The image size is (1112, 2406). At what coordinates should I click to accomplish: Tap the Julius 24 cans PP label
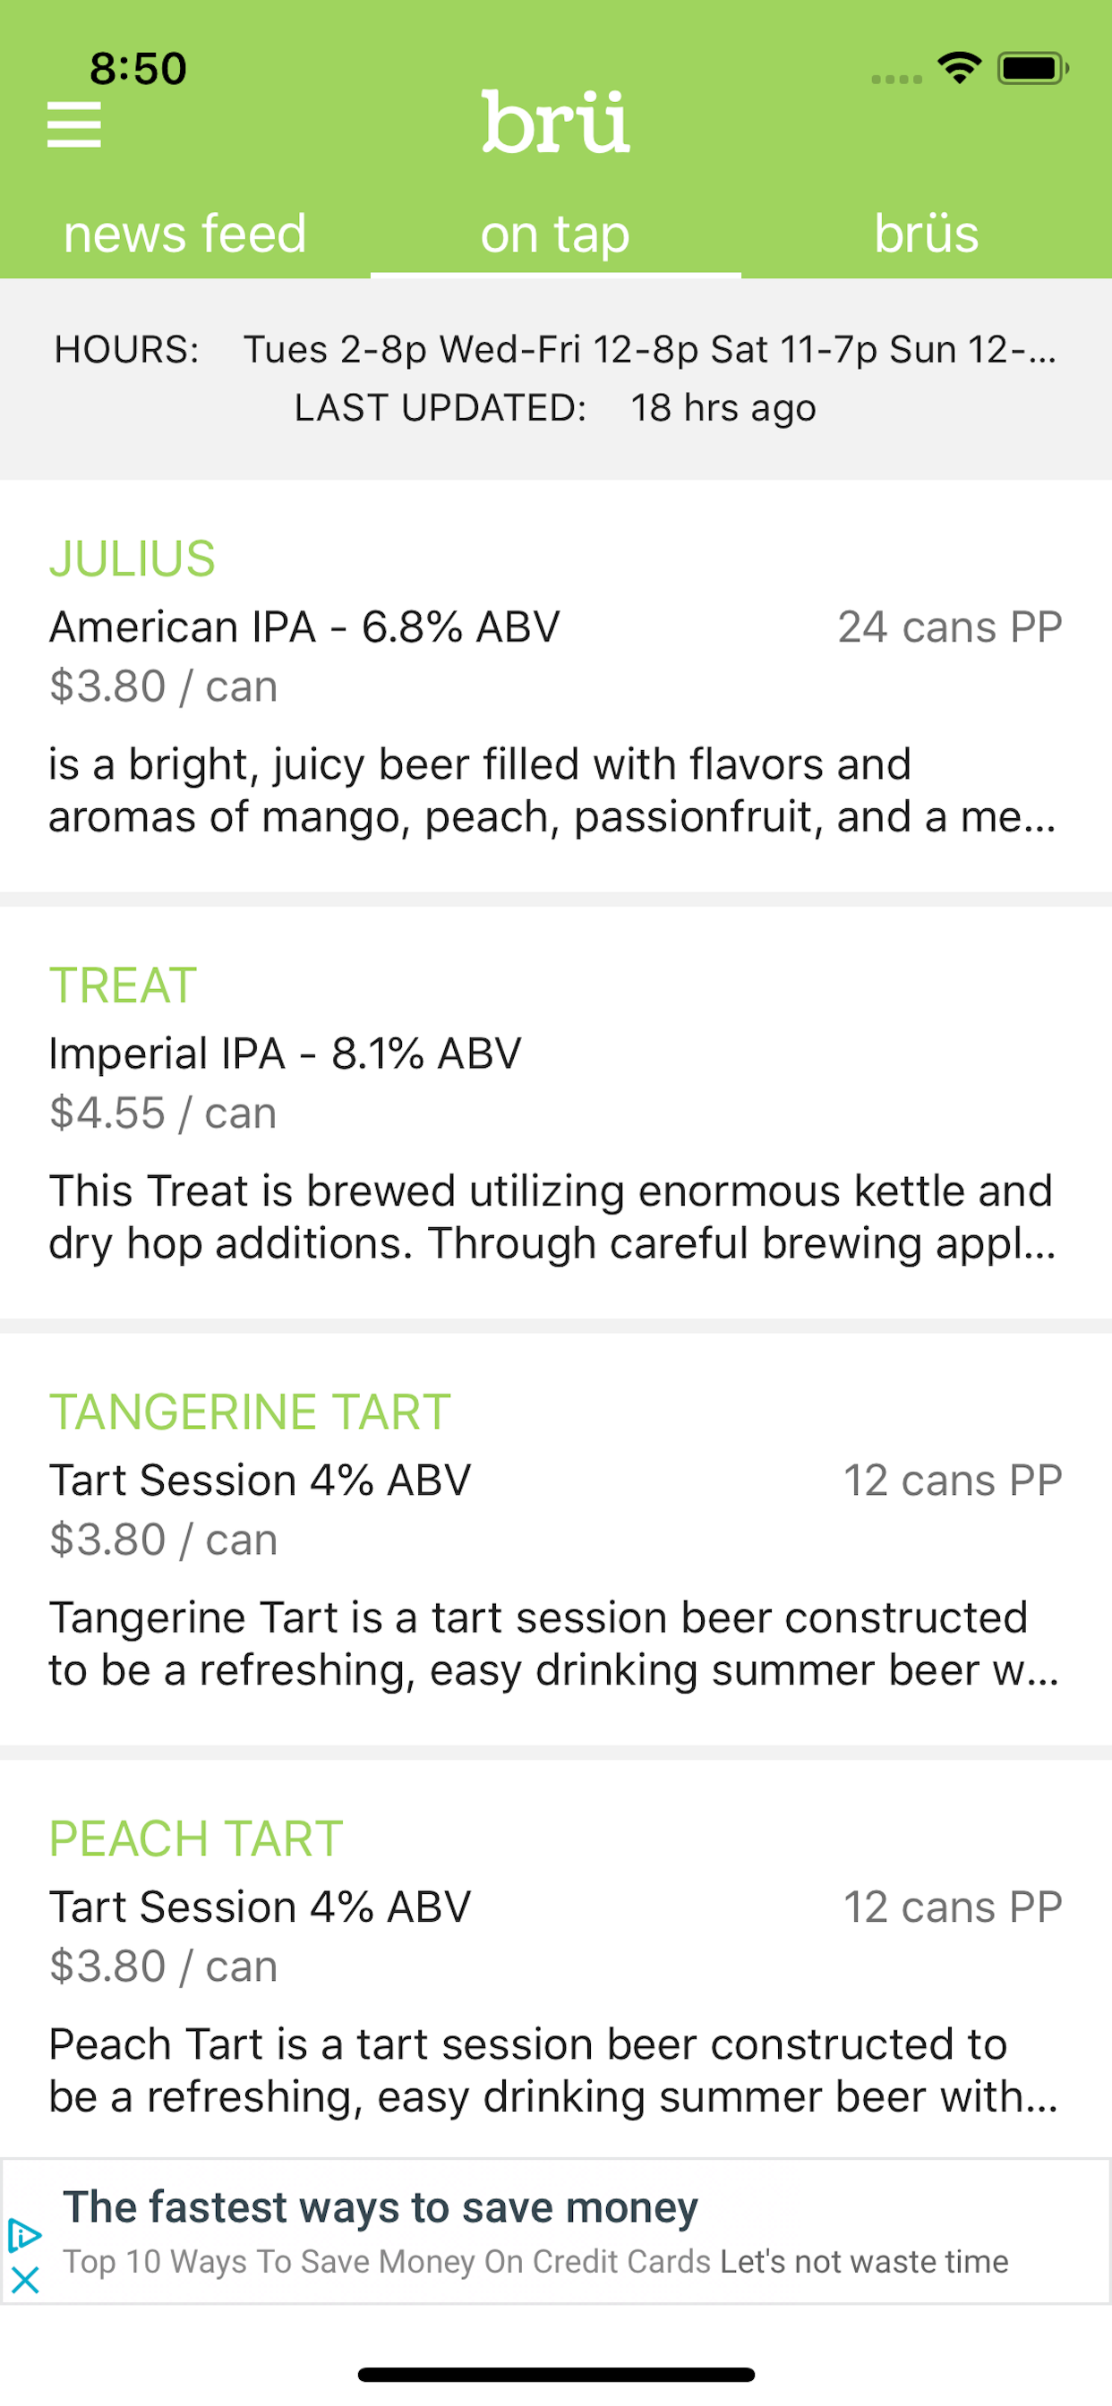tap(950, 627)
